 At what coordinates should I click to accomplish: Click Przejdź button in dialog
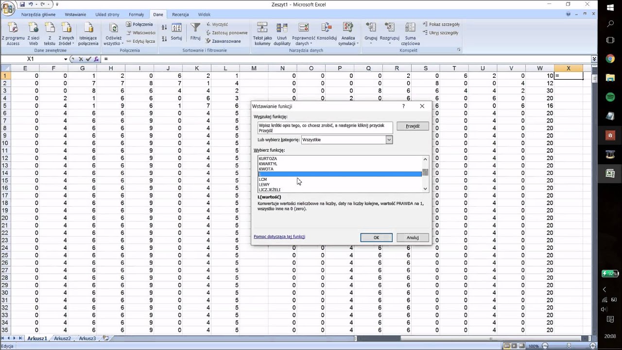pyautogui.click(x=413, y=126)
